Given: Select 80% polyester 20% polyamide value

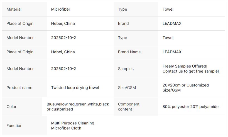Looking at the screenshot, I should (190, 107).
